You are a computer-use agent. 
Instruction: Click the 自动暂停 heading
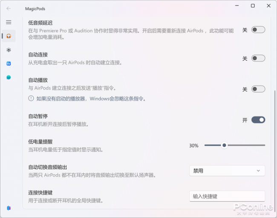point(38,116)
